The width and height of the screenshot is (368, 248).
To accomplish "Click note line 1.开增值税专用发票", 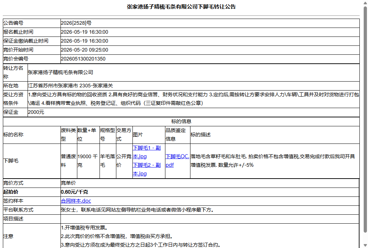I will point(84,228).
